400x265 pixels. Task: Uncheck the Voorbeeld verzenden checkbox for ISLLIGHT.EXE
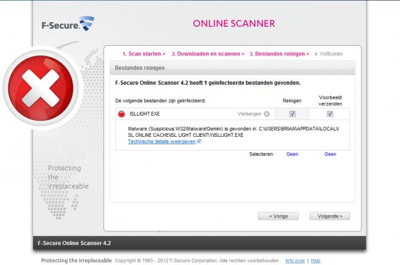pyautogui.click(x=330, y=114)
